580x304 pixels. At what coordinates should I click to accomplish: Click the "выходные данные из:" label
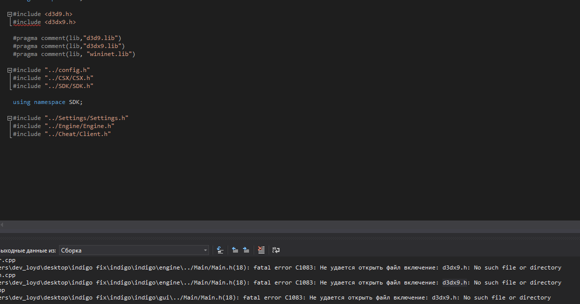click(27, 250)
